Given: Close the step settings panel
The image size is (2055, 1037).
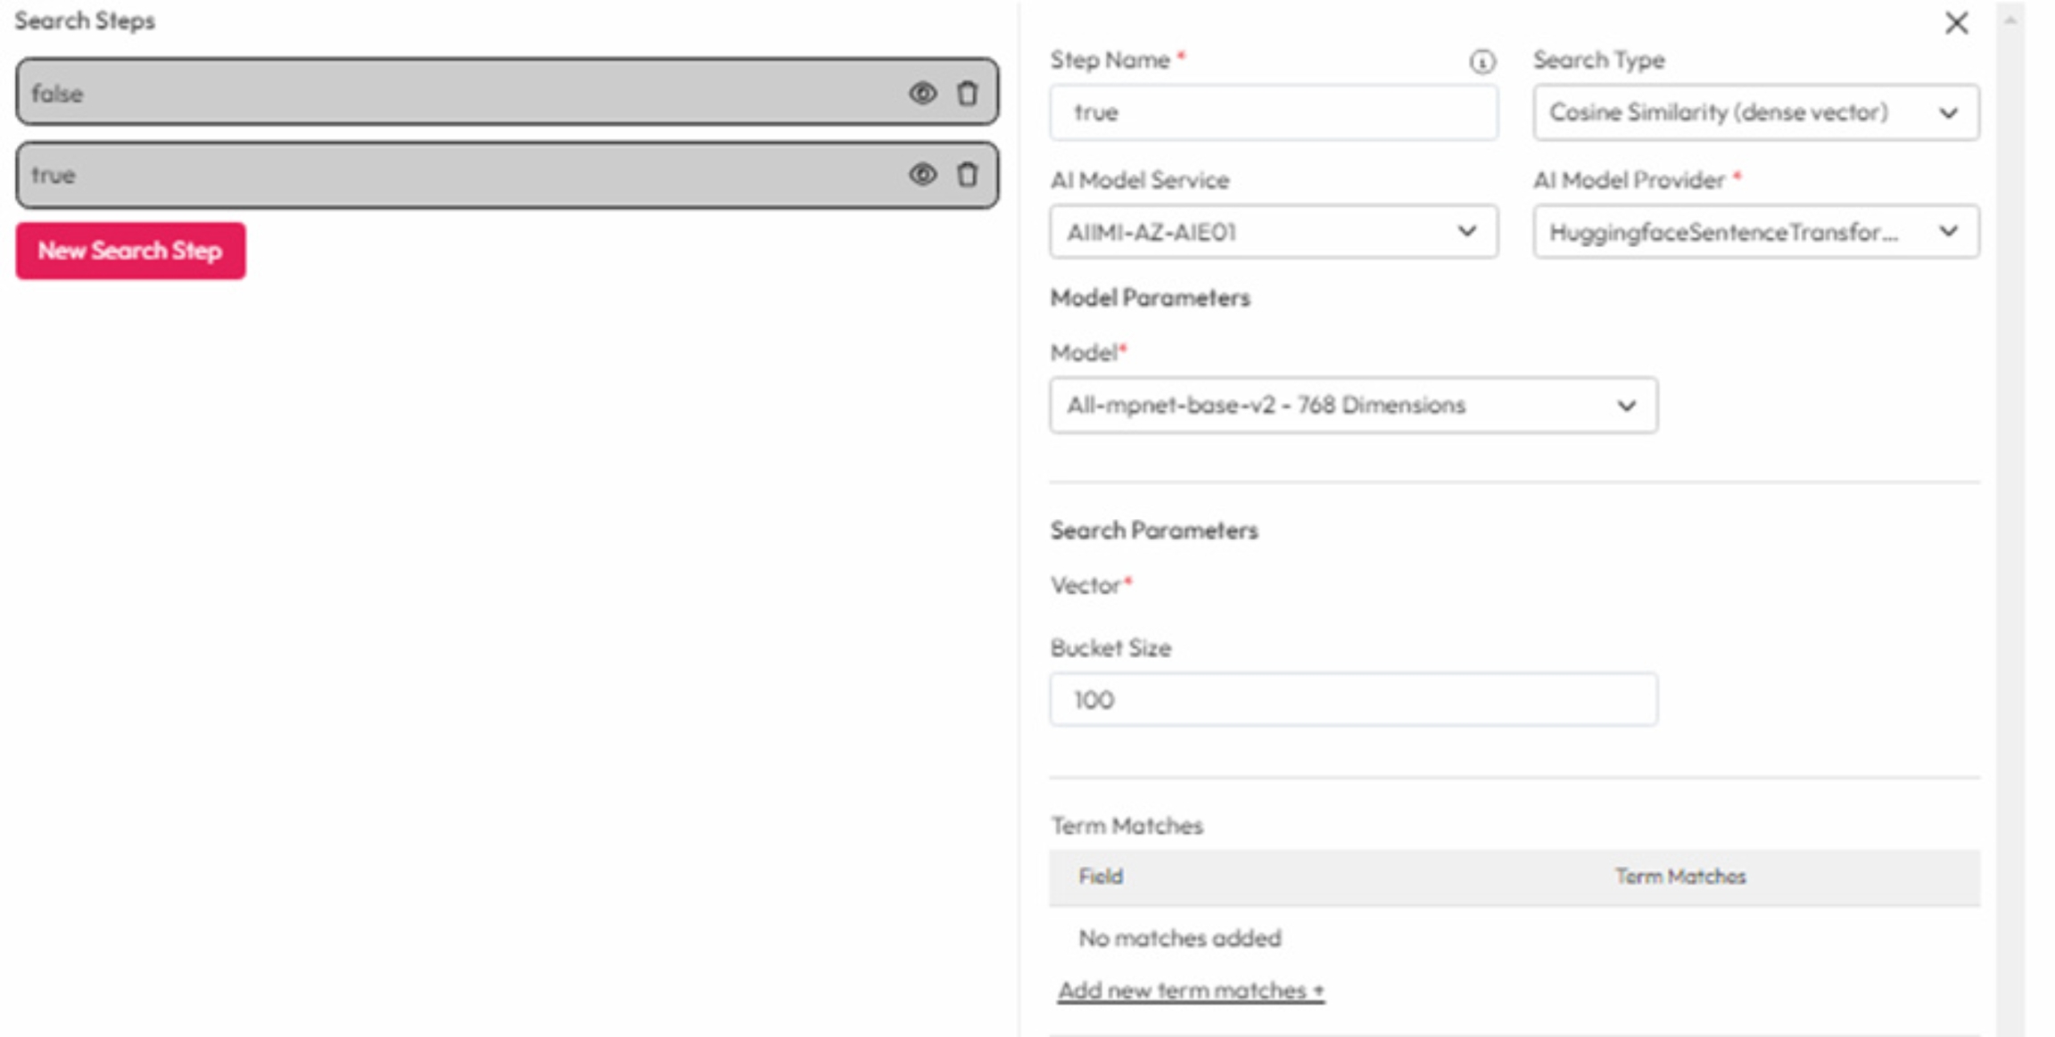Looking at the screenshot, I should coord(1956,23).
